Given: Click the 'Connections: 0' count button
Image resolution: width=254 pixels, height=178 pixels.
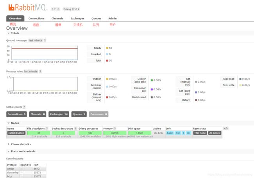Looking at the screenshot, I should tap(16, 114).
